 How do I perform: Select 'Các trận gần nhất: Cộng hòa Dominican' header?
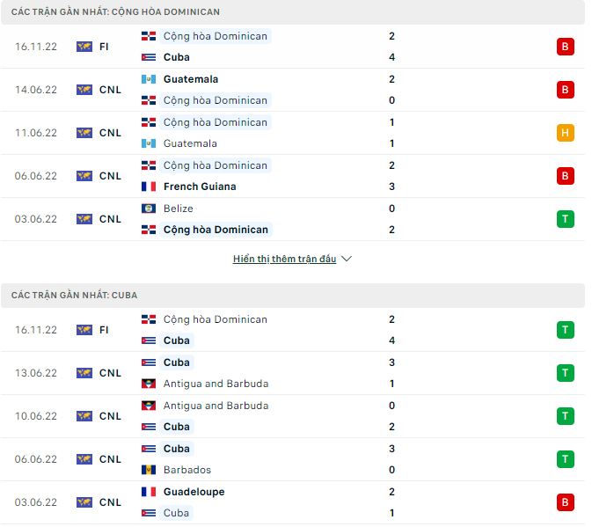coord(116,12)
